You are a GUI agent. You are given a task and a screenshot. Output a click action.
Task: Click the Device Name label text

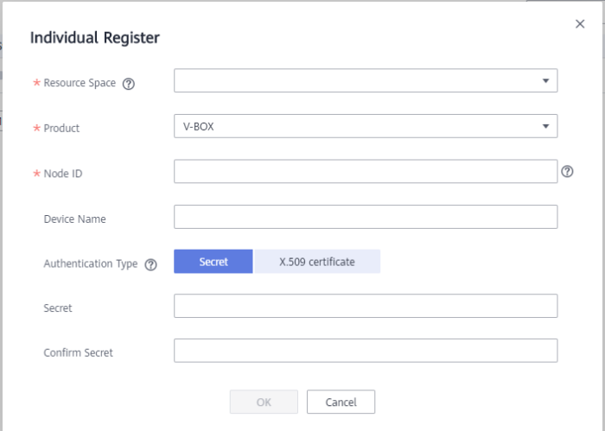click(x=74, y=219)
